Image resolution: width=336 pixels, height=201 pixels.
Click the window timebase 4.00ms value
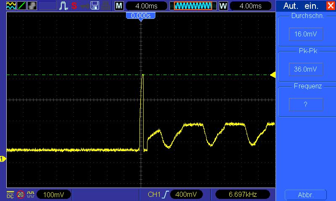(x=250, y=6)
